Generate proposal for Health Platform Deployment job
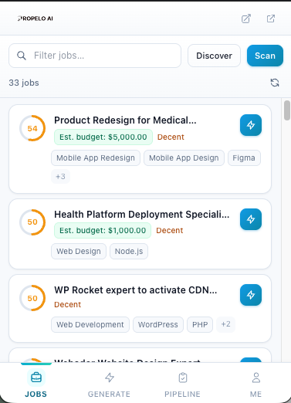Screen dimensions: 291x403 coord(251,219)
